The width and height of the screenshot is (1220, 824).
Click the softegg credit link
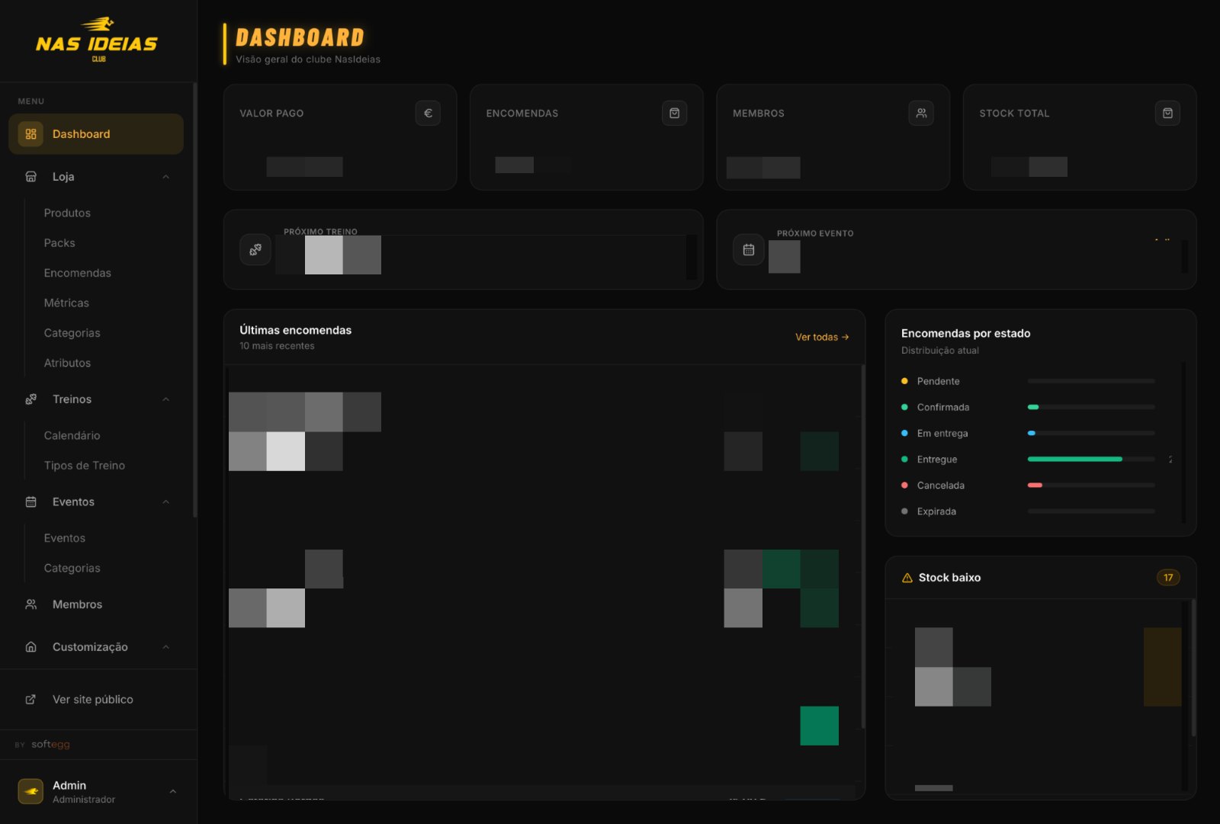[x=50, y=744]
